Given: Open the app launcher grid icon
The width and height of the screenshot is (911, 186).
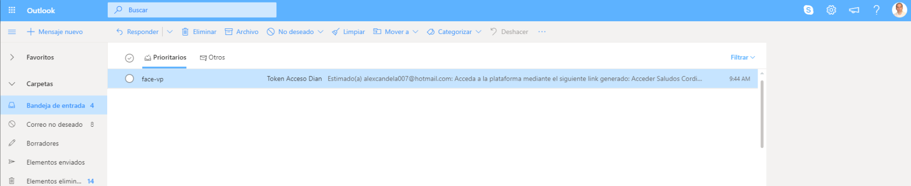Looking at the screenshot, I should click(x=12, y=10).
